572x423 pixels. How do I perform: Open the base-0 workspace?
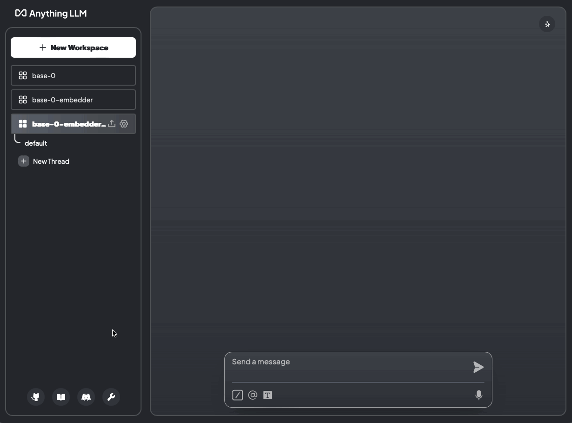pyautogui.click(x=73, y=75)
